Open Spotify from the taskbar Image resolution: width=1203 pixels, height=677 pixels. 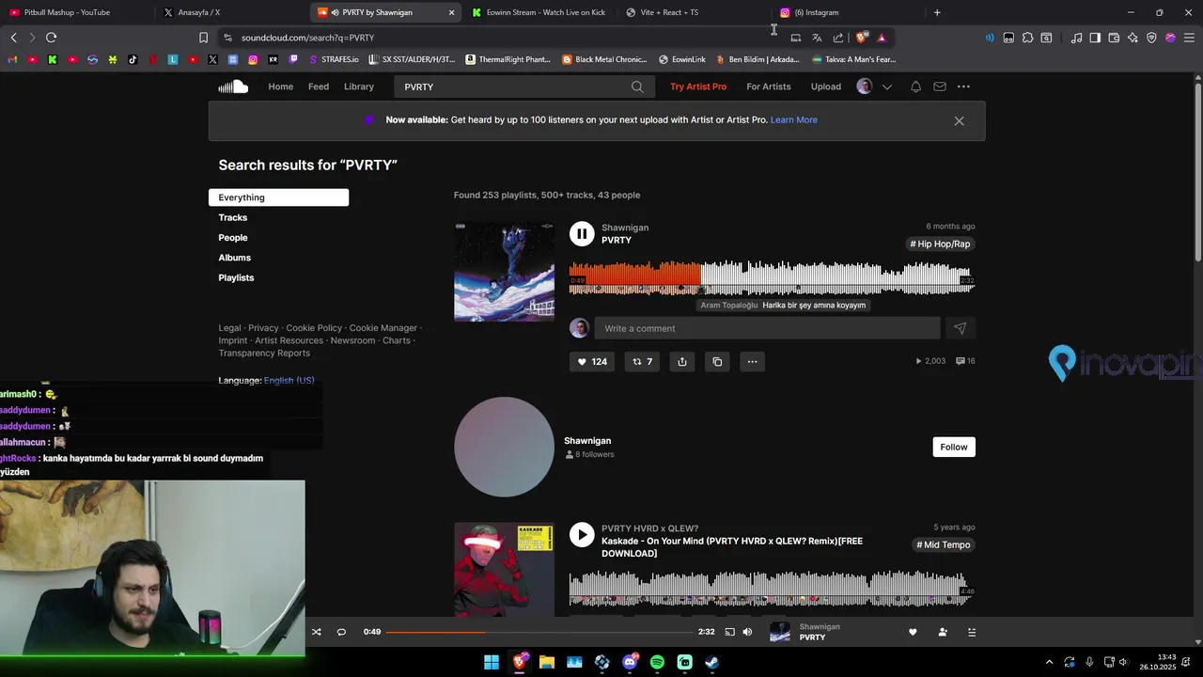pyautogui.click(x=657, y=662)
